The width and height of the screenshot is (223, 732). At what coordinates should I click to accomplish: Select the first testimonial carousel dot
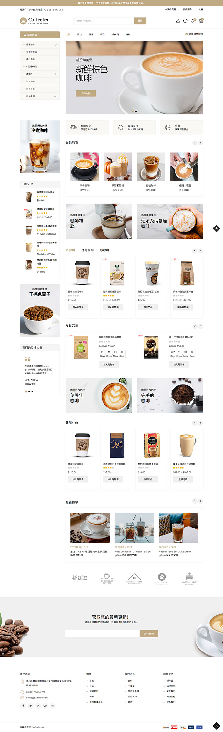26,391
